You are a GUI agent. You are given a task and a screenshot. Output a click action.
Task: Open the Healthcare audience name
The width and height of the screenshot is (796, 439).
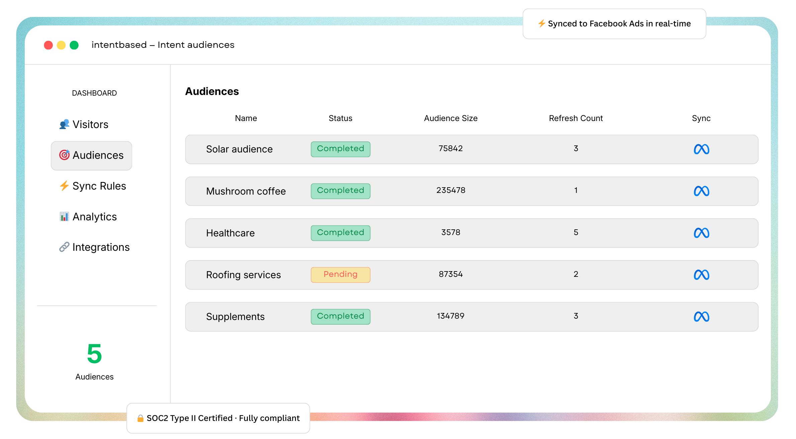pos(230,233)
